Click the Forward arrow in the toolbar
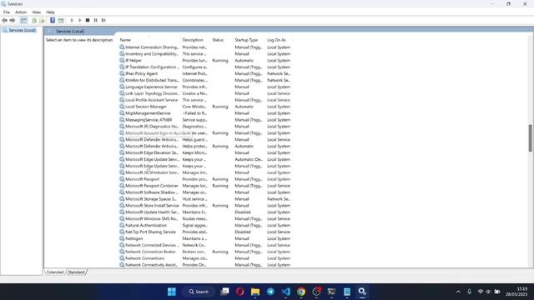This screenshot has height=300, width=534. pyautogui.click(x=13, y=20)
